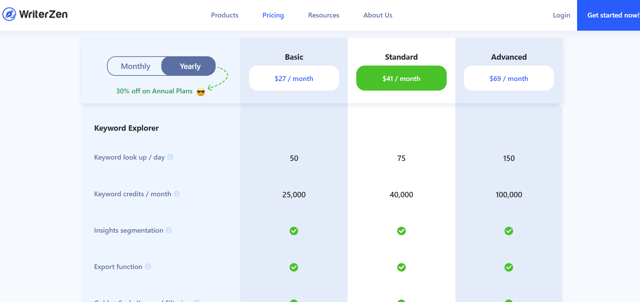
Task: Click Advanced plan Insights segmentation checkmark
Action: pyautogui.click(x=509, y=231)
